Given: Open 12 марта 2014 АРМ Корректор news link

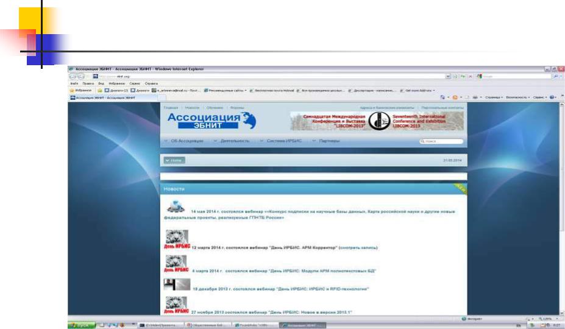Looking at the screenshot, I should click(x=265, y=247).
